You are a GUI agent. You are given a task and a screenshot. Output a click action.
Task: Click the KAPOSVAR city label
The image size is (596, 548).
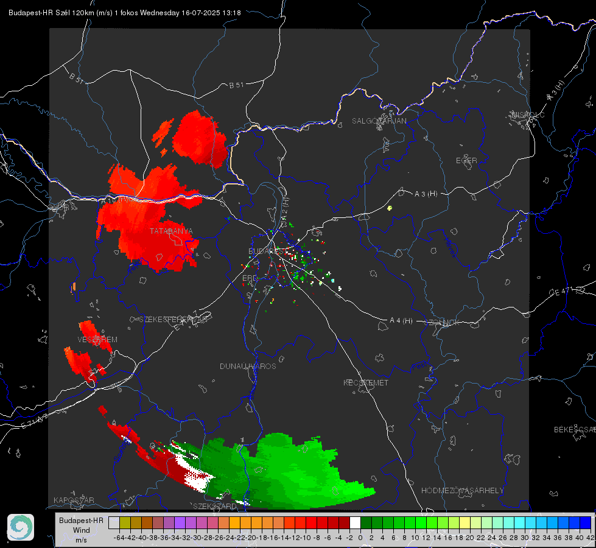74,500
